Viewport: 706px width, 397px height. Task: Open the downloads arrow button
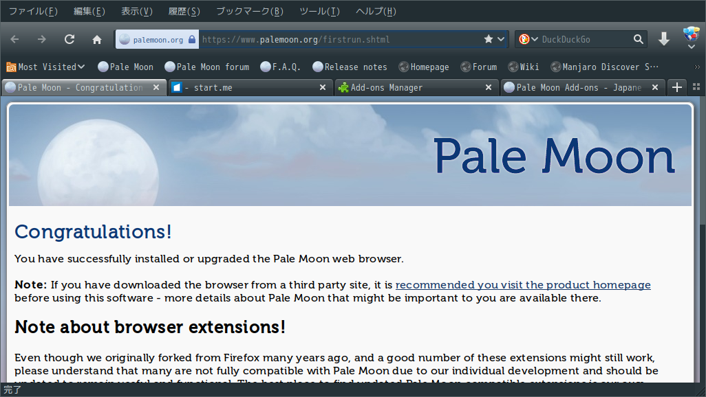tap(663, 40)
